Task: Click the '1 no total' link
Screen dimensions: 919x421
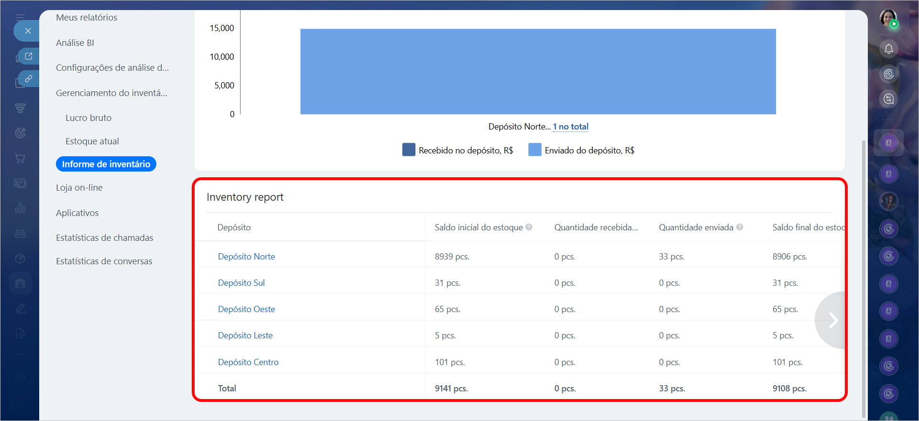Action: pos(570,127)
